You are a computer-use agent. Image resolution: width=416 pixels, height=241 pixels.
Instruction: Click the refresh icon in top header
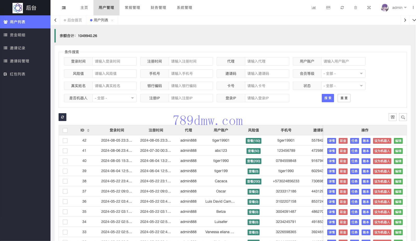tap(342, 8)
